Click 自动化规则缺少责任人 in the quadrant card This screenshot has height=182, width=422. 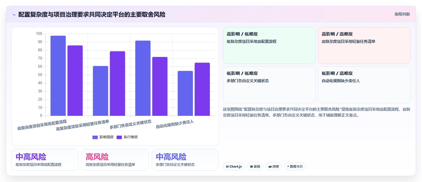[x=341, y=81]
